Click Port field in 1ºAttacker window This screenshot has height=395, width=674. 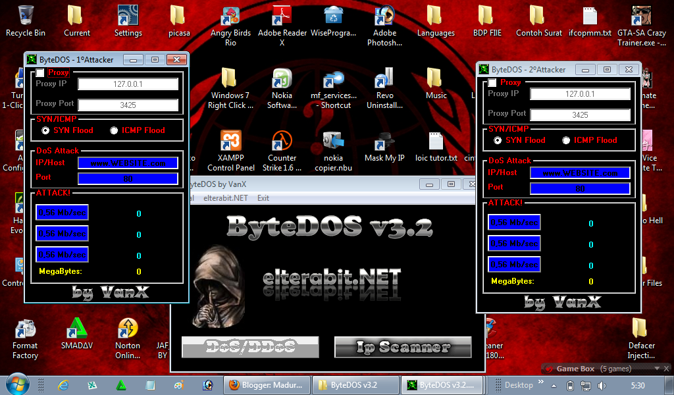[x=128, y=179]
